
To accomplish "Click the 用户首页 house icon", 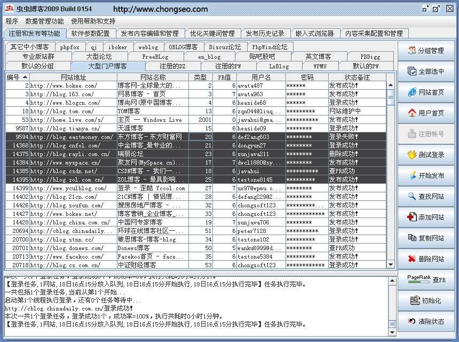I will (412, 113).
